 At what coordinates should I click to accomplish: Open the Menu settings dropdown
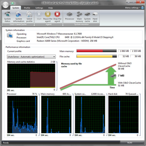(x=132, y=8)
